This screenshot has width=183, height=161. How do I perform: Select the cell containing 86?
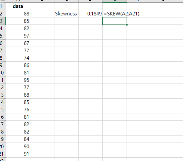point(18,65)
